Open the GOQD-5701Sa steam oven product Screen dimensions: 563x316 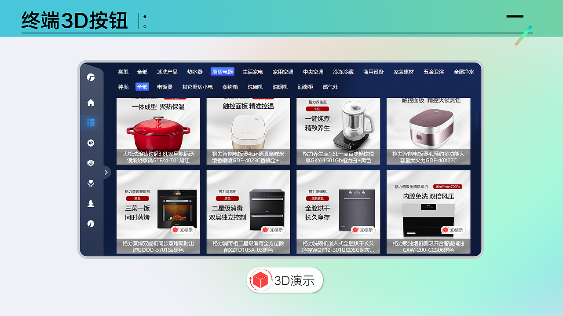[158, 212]
